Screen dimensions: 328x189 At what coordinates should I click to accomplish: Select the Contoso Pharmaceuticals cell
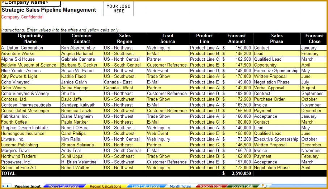[31, 105]
